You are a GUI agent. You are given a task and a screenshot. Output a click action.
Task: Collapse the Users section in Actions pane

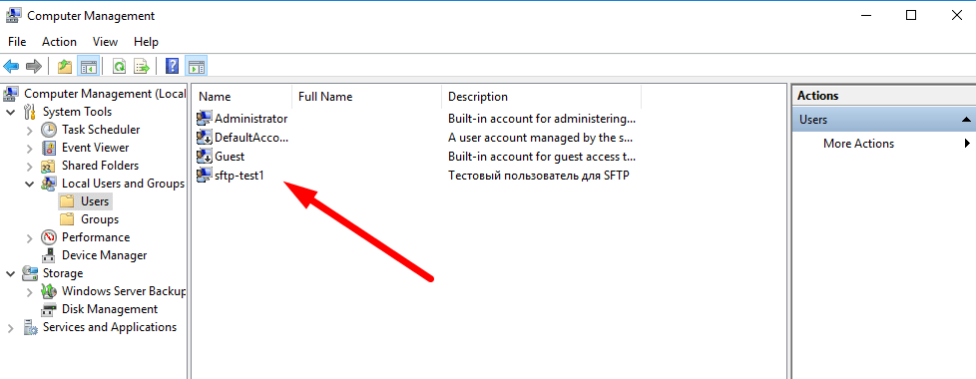coord(965,120)
